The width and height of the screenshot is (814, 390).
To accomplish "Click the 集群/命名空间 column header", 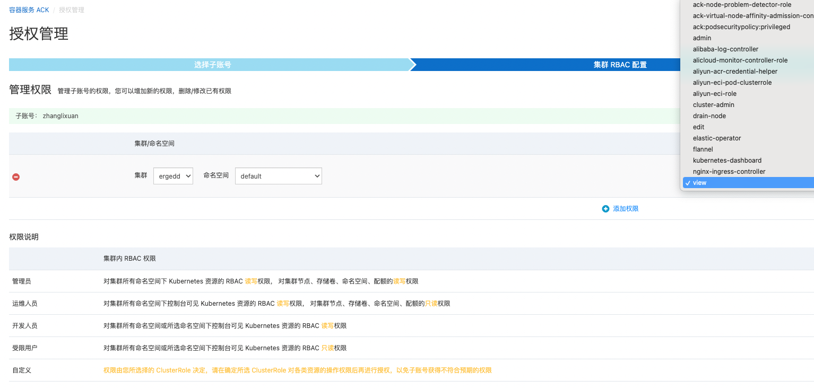I will point(154,144).
